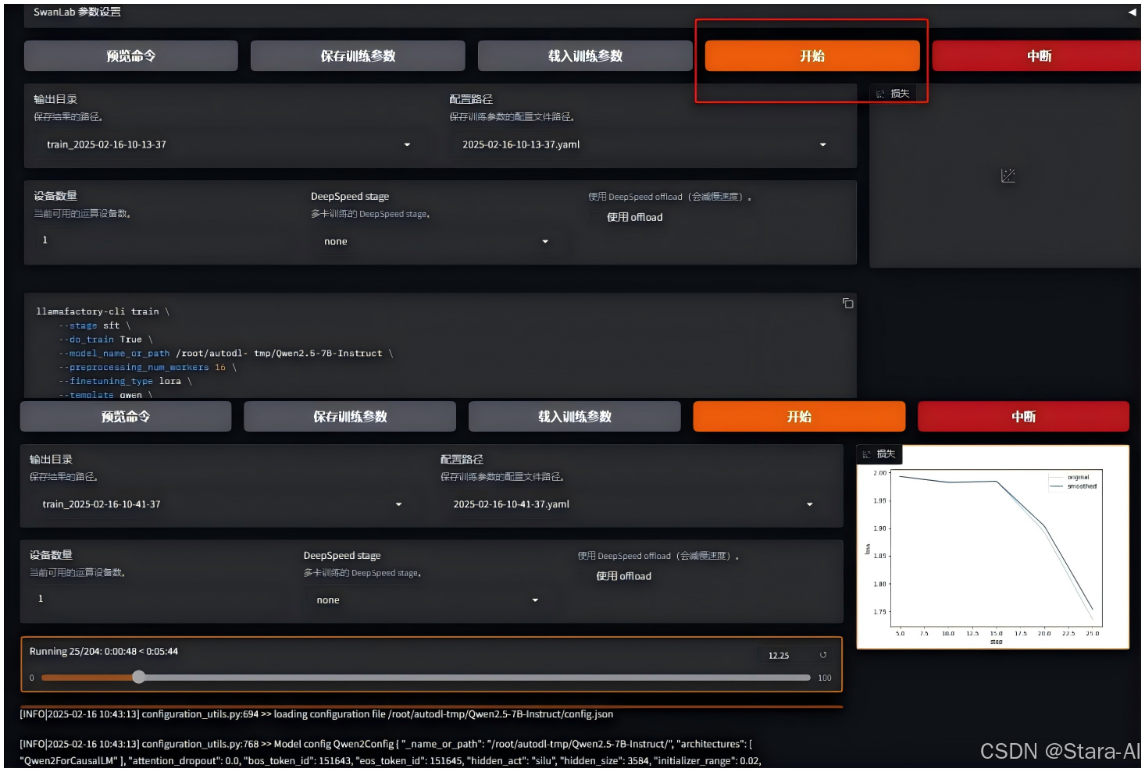Screen dimensions: 1145x772
Task: Click 载入训练参数 in the 10-41-37 run panel
Action: click(x=574, y=417)
